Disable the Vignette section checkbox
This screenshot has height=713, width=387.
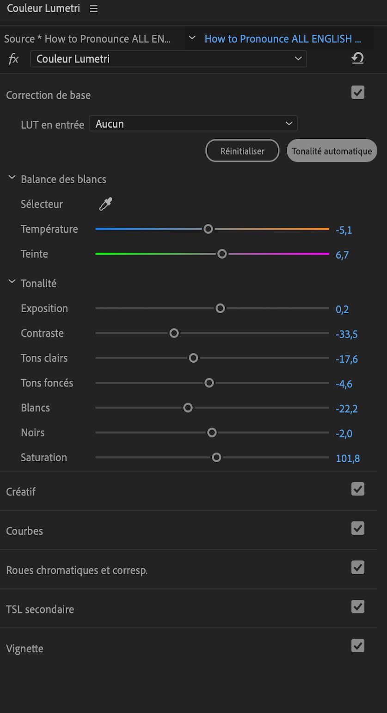tap(358, 646)
